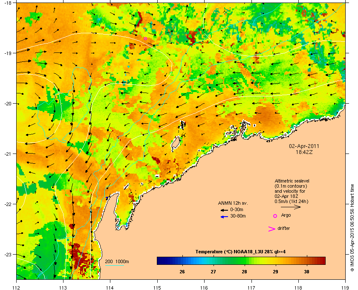Screen dimensions: 358x290
Task: Click the 'drifter' legend label
Action: (x=283, y=228)
